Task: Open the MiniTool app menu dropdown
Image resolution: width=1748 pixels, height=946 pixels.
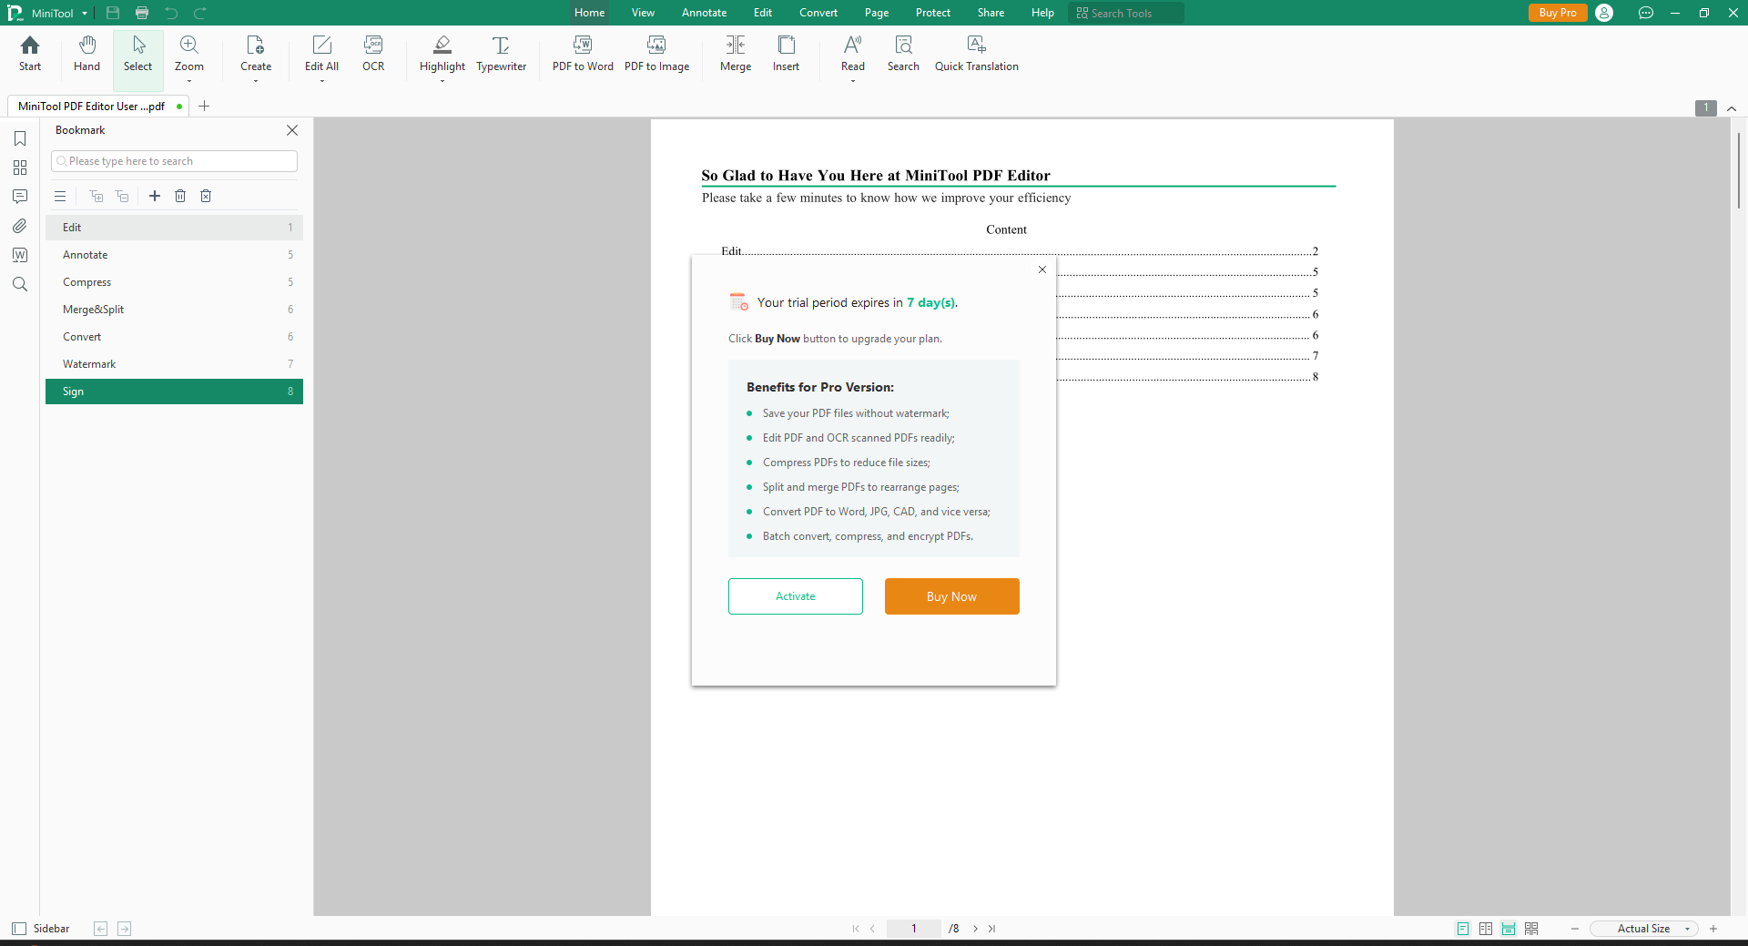Action: (x=85, y=14)
